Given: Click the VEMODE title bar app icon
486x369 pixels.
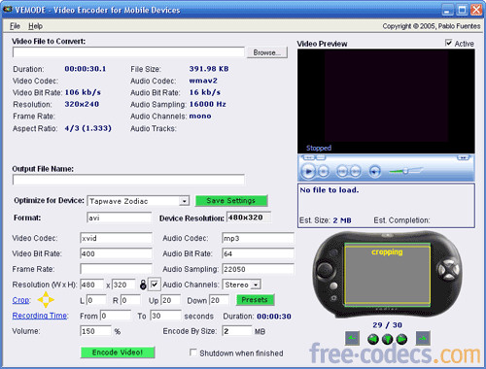Looking at the screenshot, I should click(x=7, y=10).
